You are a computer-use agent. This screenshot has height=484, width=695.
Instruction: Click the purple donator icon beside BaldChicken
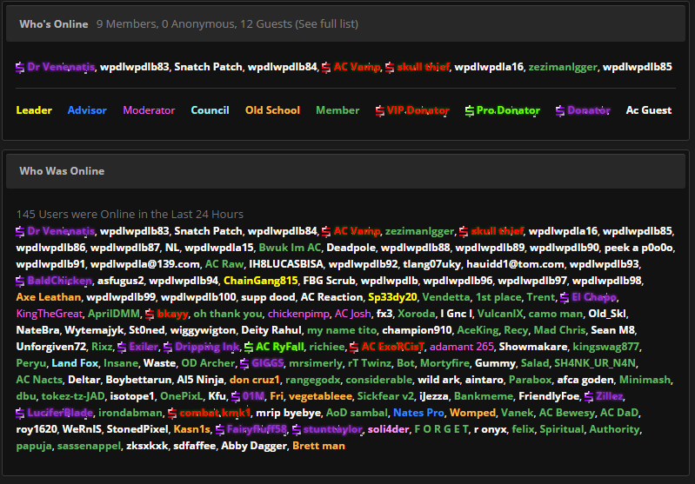coord(20,281)
